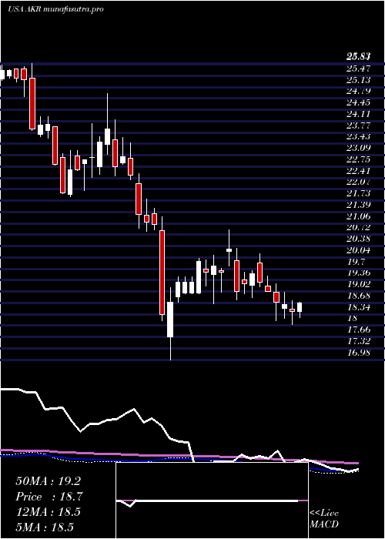Click the 22.75 price axis label

coord(358,159)
